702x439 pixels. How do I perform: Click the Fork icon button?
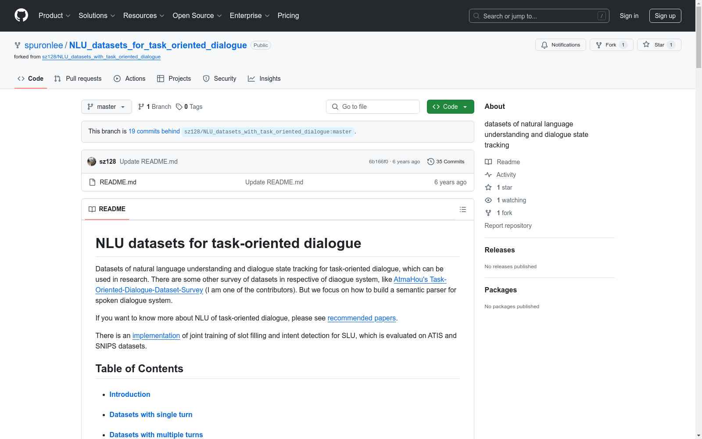tap(599, 45)
